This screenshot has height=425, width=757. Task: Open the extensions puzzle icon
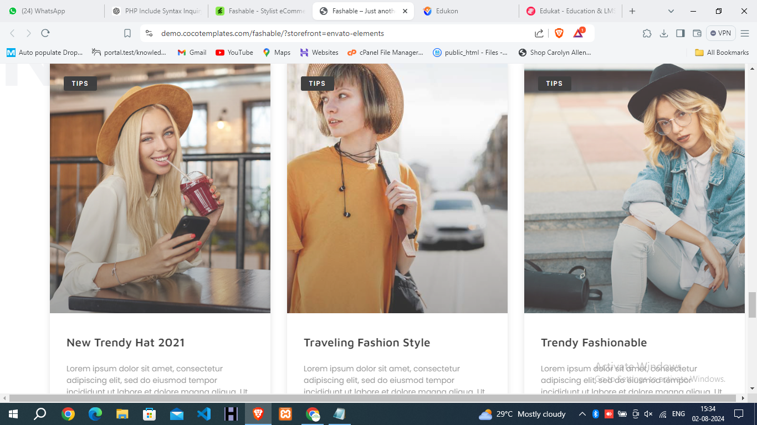click(x=647, y=33)
